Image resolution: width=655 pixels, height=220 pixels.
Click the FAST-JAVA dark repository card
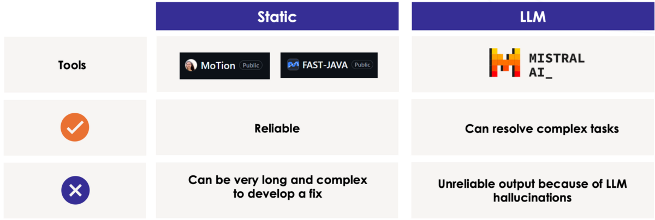[329, 65]
